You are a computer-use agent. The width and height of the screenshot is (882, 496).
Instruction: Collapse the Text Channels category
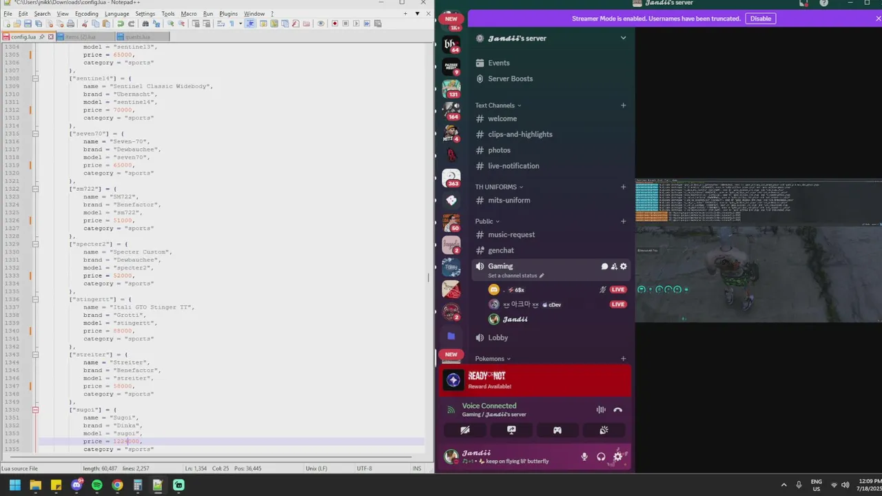coord(498,105)
